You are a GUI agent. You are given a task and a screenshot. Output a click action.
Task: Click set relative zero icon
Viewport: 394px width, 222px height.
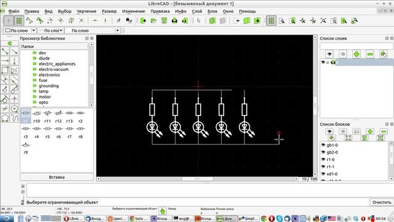(x=119, y=20)
